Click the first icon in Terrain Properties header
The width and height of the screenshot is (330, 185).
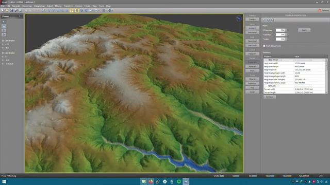pyautogui.click(x=264, y=20)
